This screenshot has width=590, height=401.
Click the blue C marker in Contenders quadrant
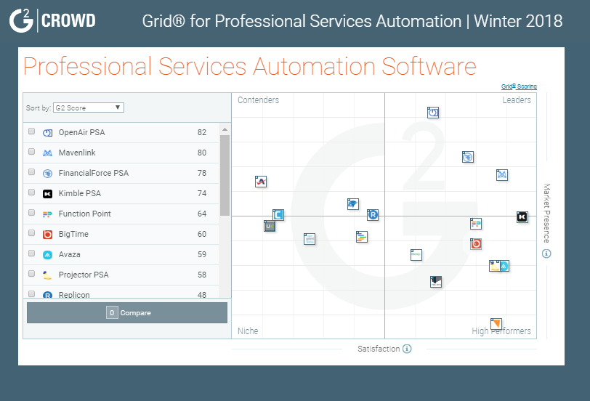(278, 215)
